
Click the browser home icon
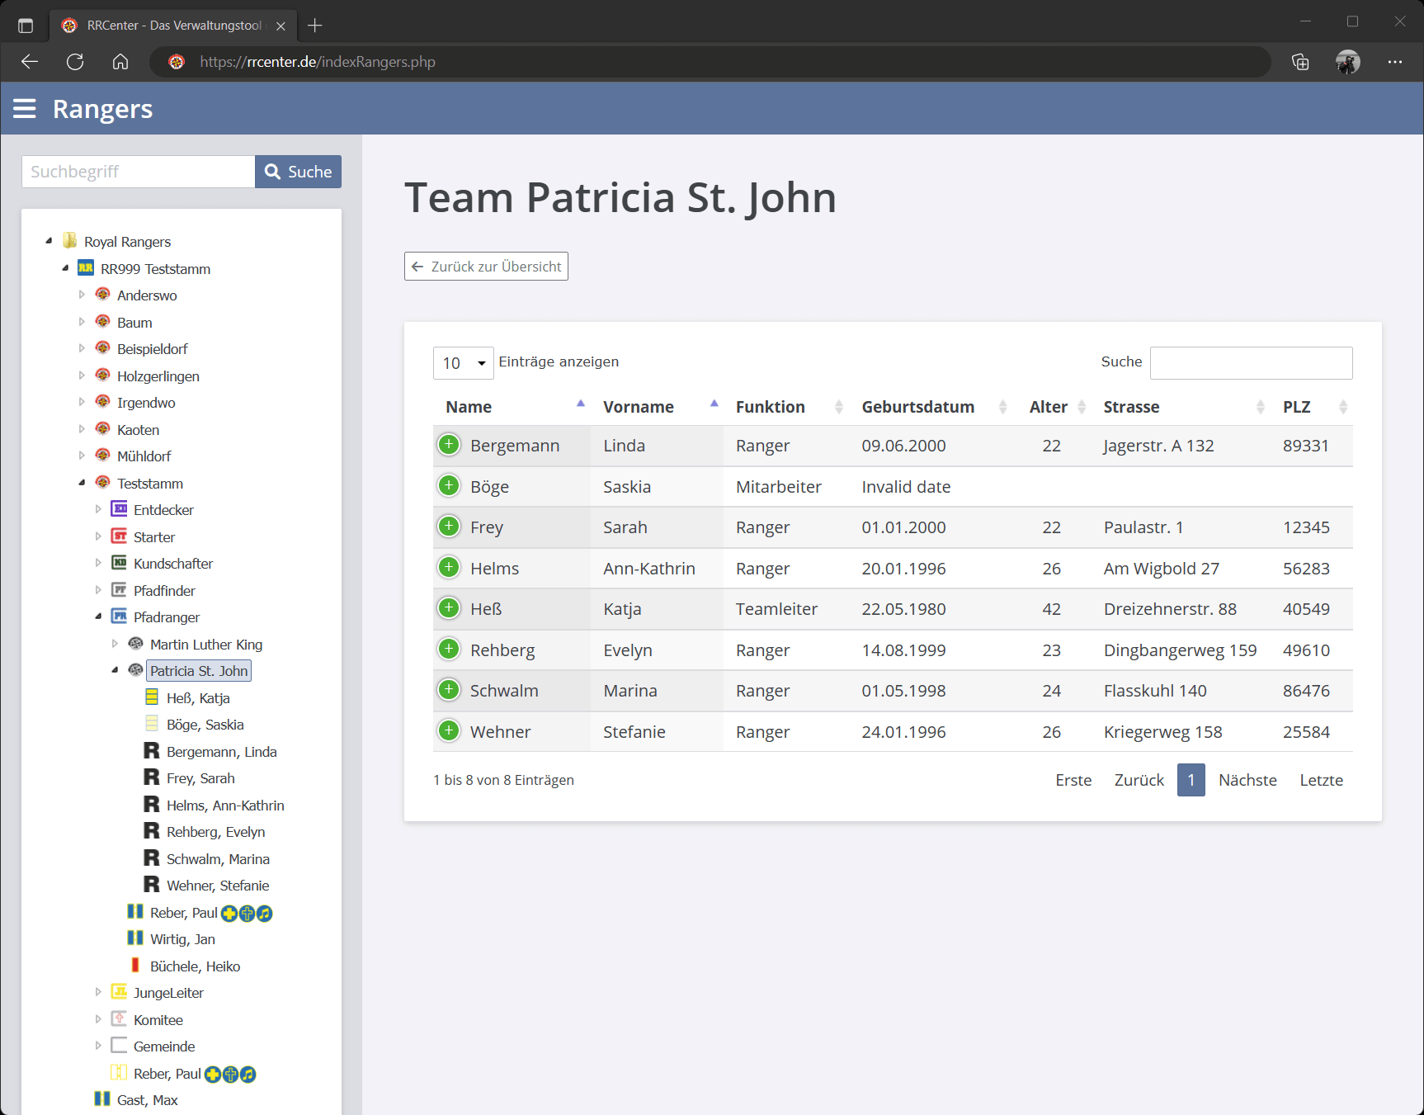click(120, 62)
